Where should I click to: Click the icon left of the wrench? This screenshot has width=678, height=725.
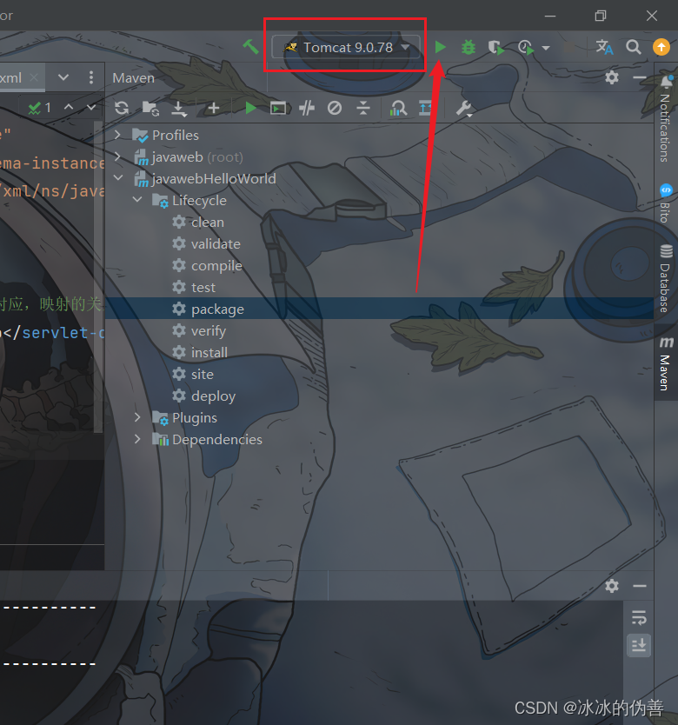pyautogui.click(x=425, y=108)
